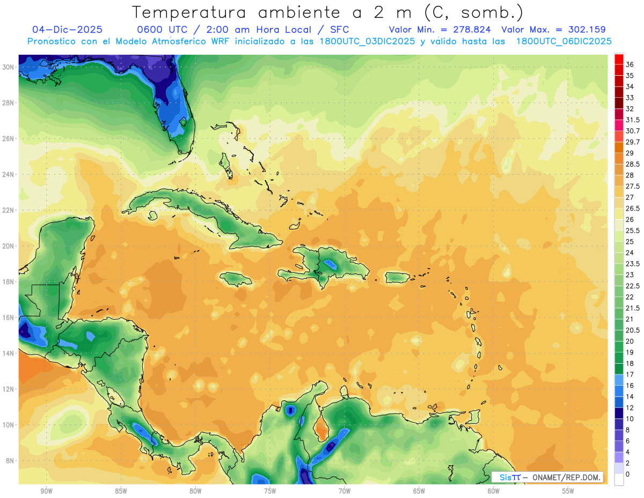The width and height of the screenshot is (644, 498).
Task: Click legend label "4"
Action: click(x=628, y=452)
